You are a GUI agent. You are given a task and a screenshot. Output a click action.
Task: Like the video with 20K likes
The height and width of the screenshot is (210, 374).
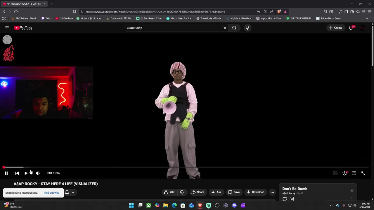(x=169, y=192)
